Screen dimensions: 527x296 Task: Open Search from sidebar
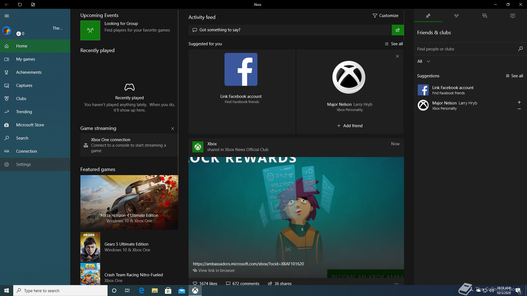tap(35, 138)
